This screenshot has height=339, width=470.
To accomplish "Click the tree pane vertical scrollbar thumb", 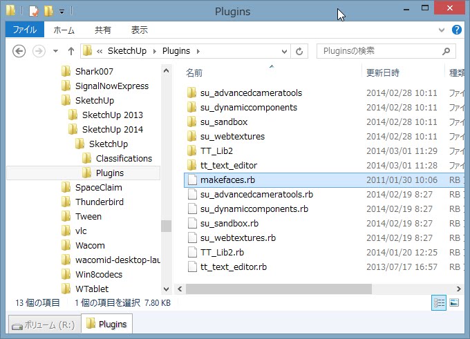I will tap(167, 226).
